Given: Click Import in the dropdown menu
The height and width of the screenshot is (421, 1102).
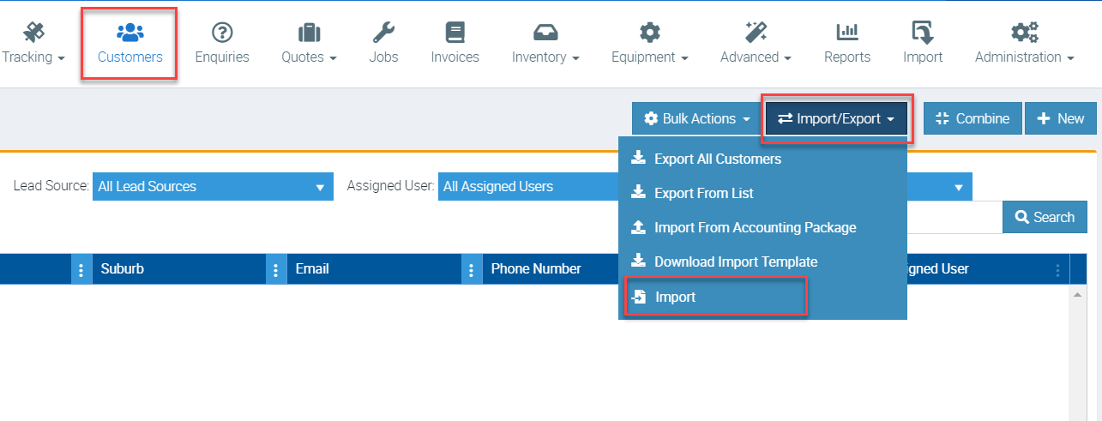Looking at the screenshot, I should click(675, 297).
